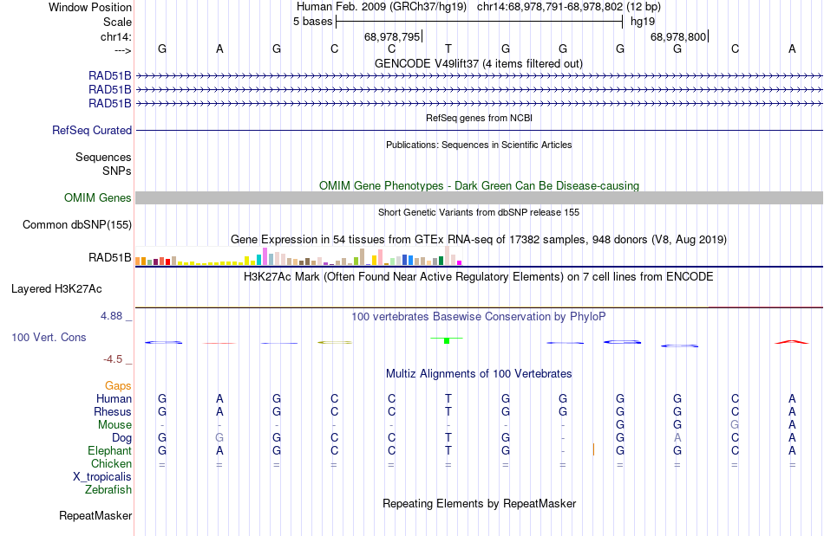
Task: Select the Rhesus alignment row label
Action: 113,411
